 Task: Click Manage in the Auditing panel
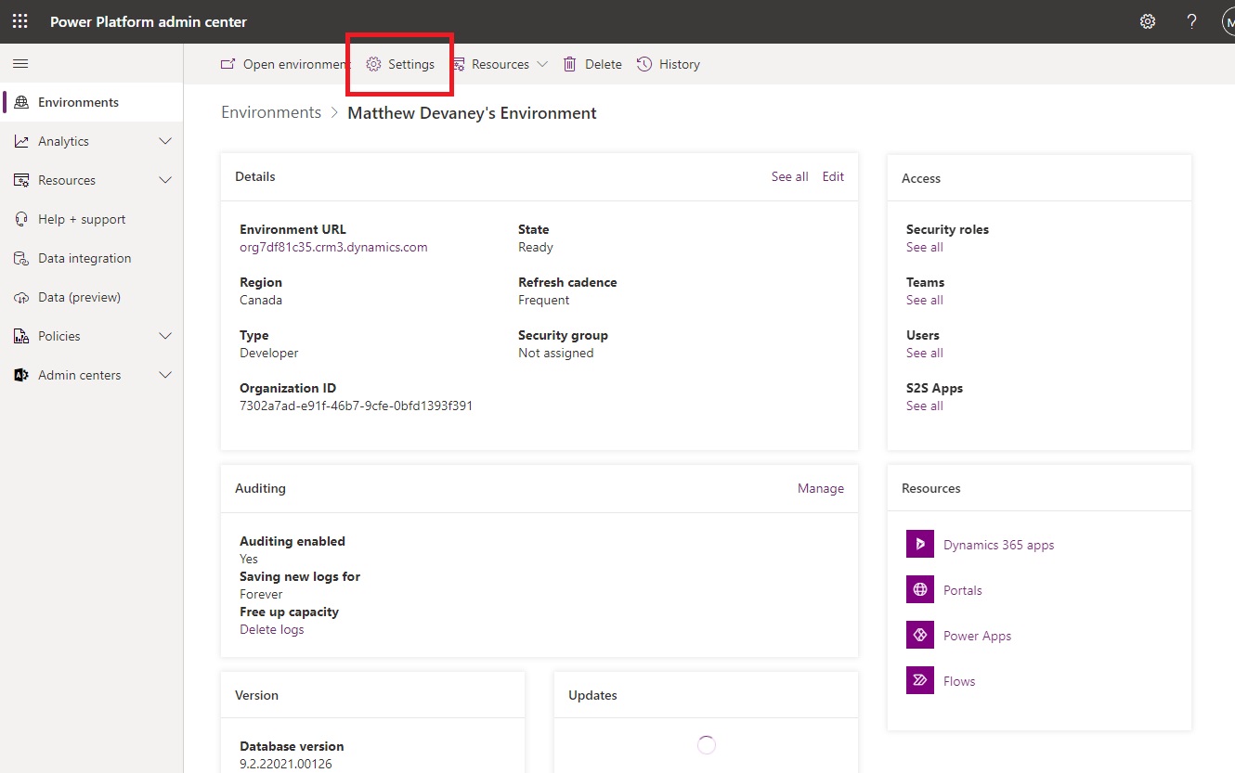820,487
